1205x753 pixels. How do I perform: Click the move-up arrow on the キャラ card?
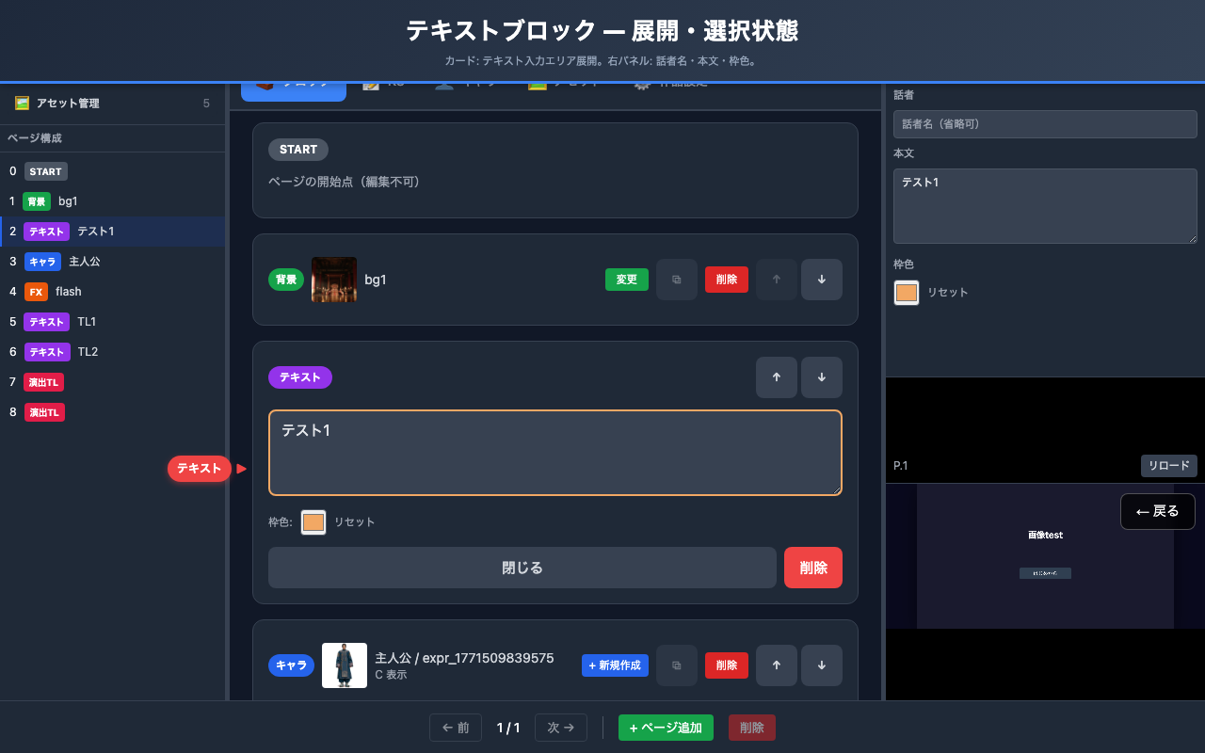coord(777,665)
